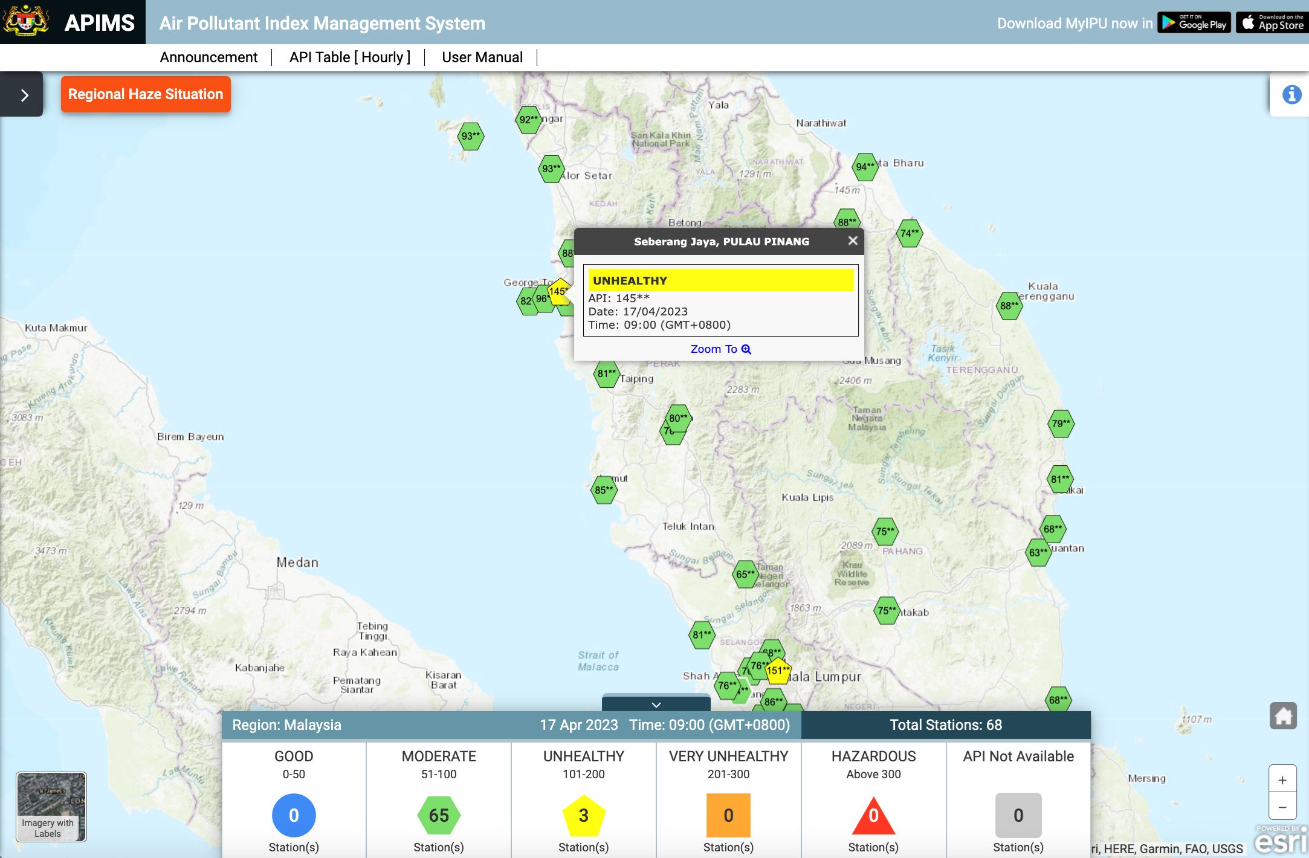Zoom in using the plus map control
The width and height of the screenshot is (1309, 858).
pos(1284,779)
